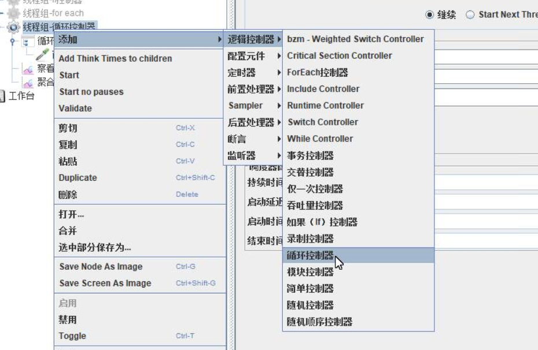Click the 工作台 workbench icon
The image size is (538, 350).
click(x=3, y=96)
